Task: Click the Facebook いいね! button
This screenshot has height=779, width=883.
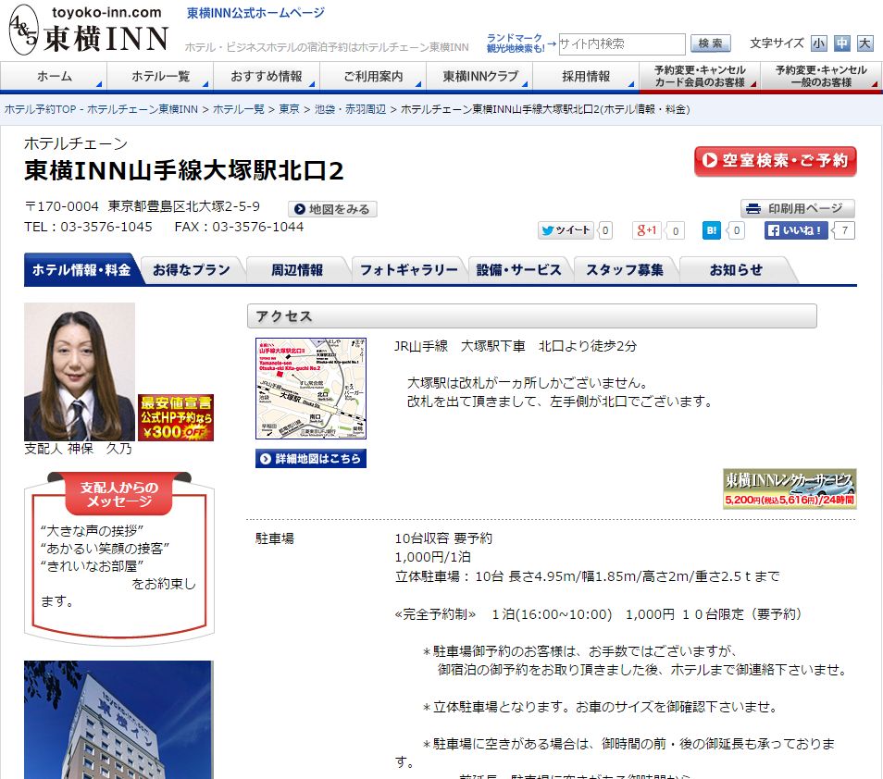Action: click(x=796, y=230)
